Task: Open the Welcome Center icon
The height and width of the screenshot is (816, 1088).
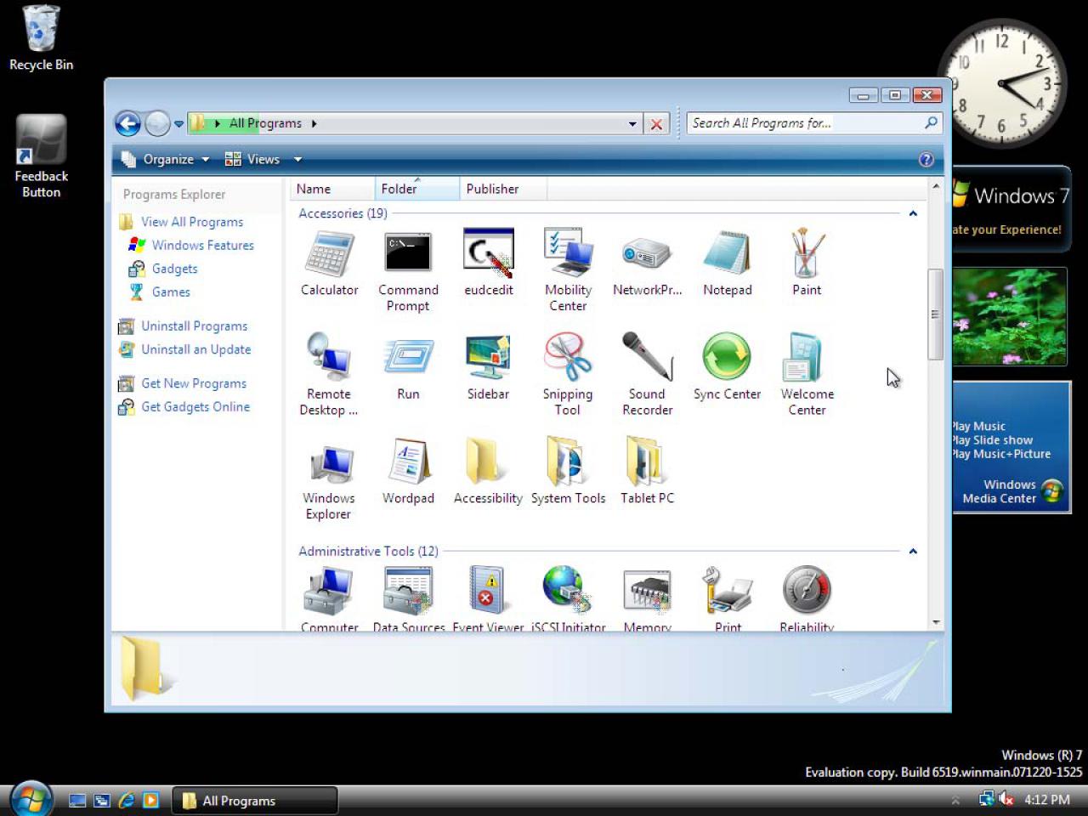Action: click(804, 357)
